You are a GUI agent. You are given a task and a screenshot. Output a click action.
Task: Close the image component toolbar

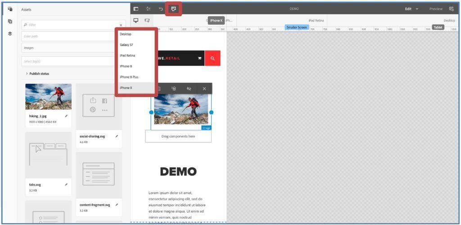coord(204,88)
